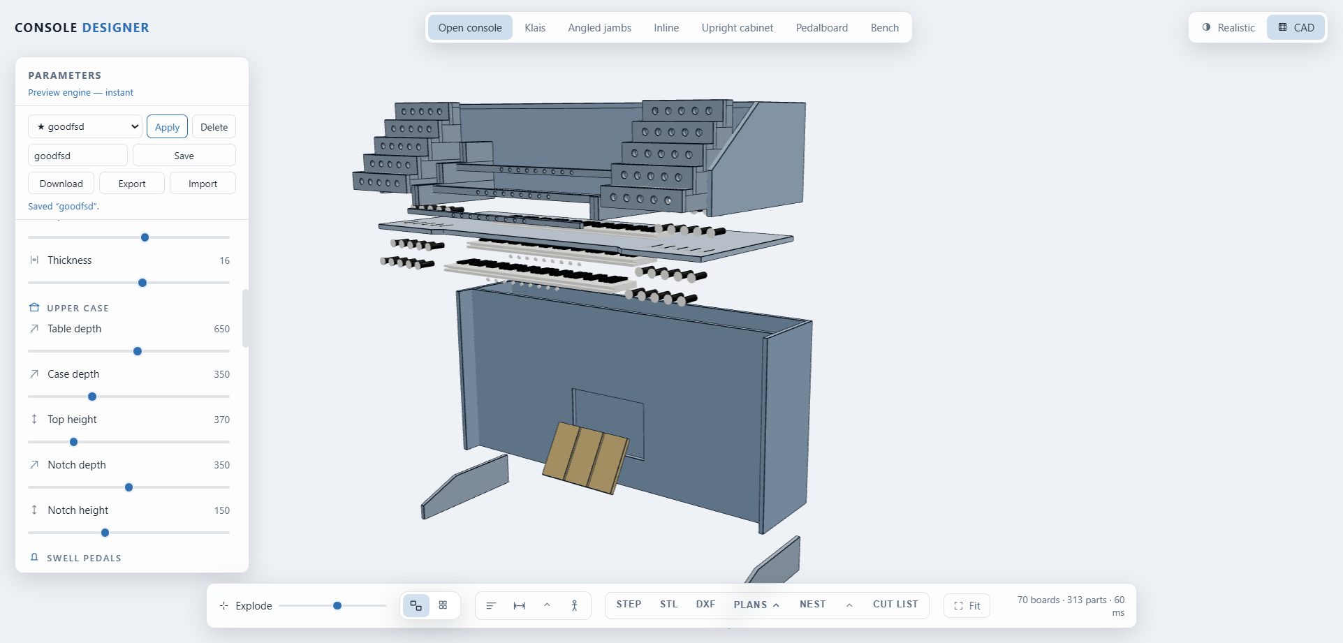
Task: Click the Table depth value 650
Action: click(221, 329)
